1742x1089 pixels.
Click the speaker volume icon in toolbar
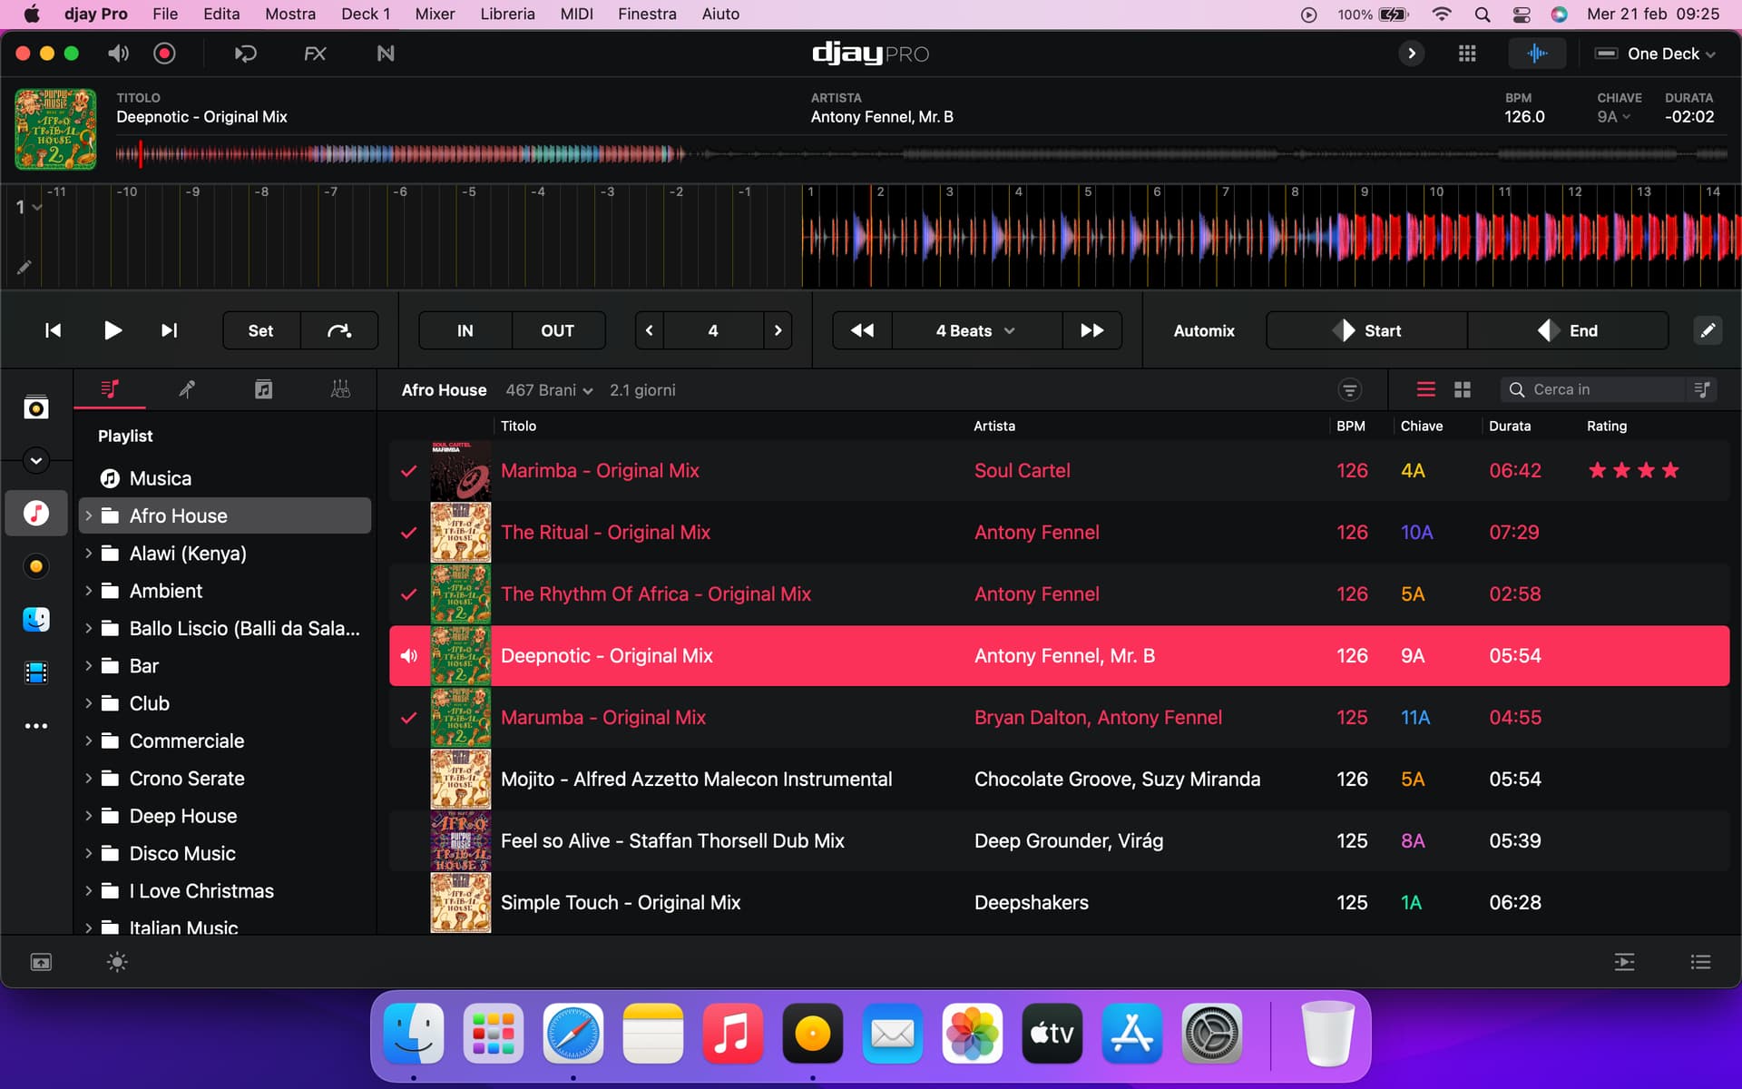118,54
